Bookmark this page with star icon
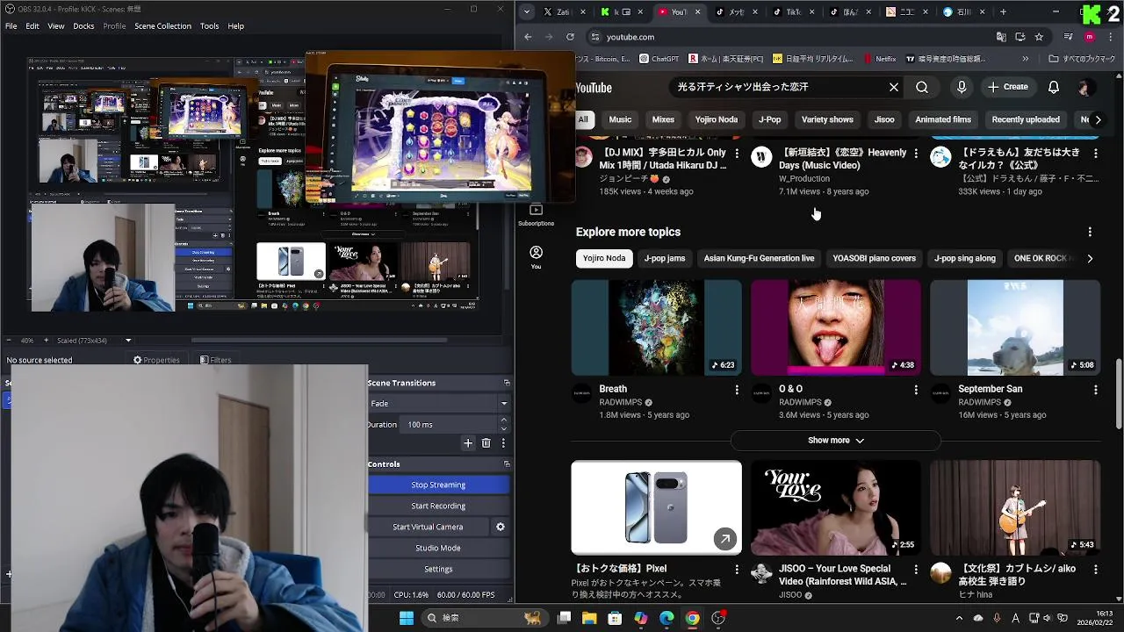1124x632 pixels. point(1039,37)
